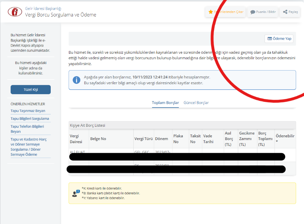Image resolution: width=304 pixels, height=224 pixels.
Task: Click Gelir İdaresi Başkanlığı header link
Action: click(43, 8)
